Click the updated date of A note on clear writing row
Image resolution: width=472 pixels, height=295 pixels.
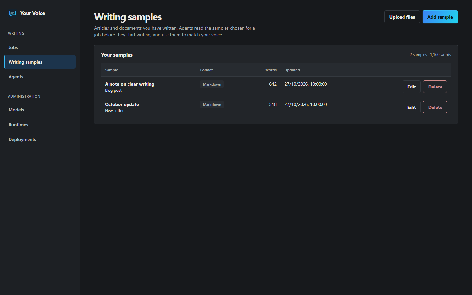305,84
